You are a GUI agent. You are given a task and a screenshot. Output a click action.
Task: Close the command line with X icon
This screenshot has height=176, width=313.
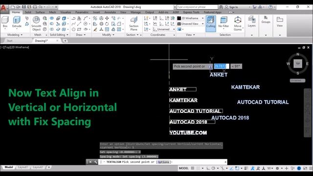click(x=90, y=162)
